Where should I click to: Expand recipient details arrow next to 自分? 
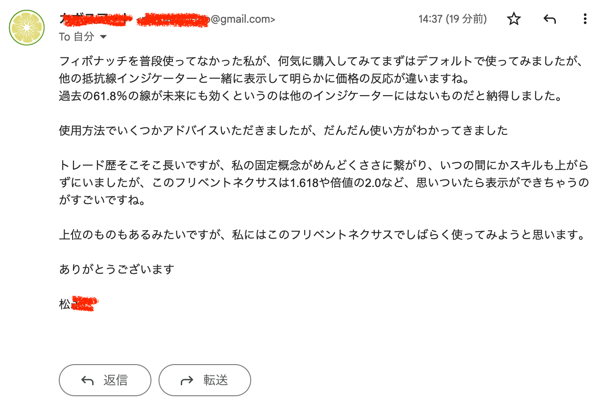(104, 37)
